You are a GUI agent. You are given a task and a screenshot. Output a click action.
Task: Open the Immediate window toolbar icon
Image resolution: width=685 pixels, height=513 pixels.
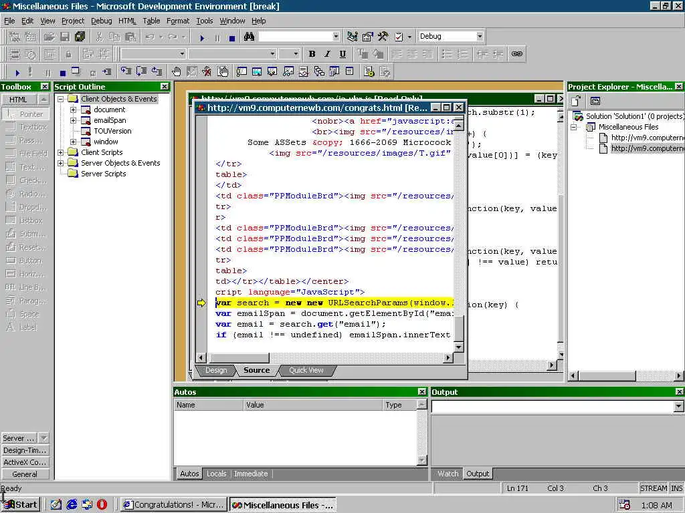tap(241, 71)
